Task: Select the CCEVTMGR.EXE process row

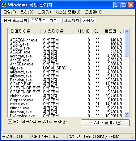Action: click(x=66, y=88)
